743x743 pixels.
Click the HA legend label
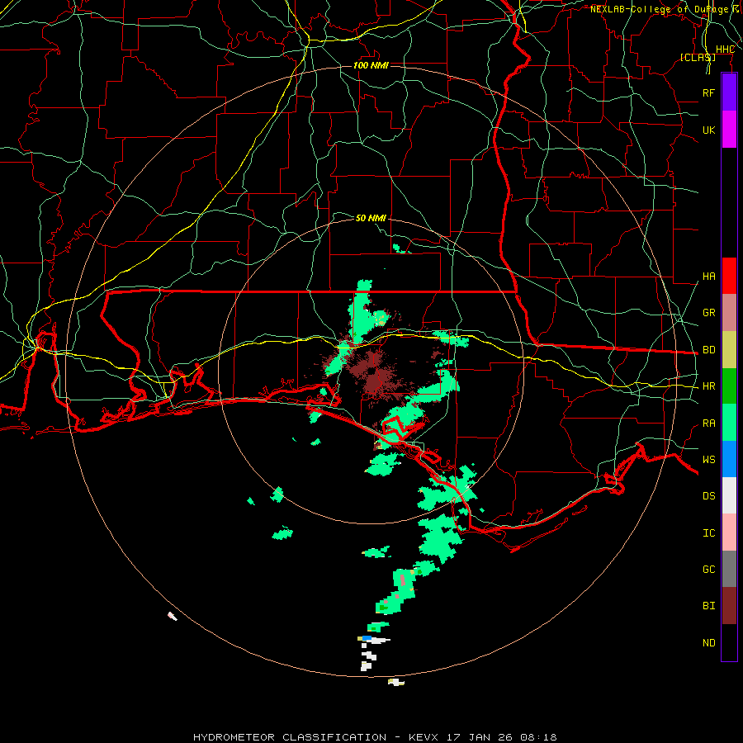pos(708,276)
